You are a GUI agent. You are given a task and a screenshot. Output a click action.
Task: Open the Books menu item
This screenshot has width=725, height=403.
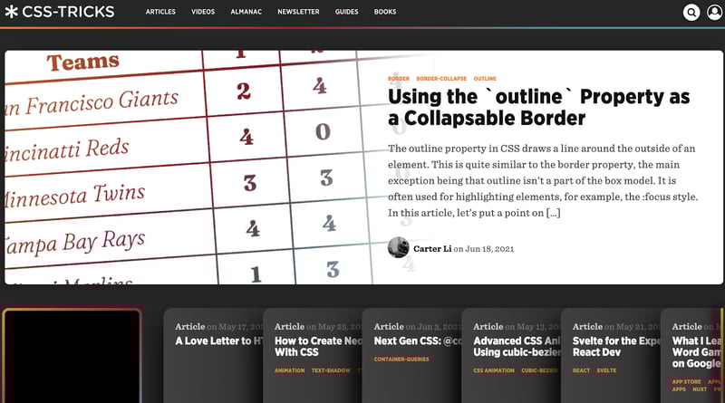coord(385,12)
